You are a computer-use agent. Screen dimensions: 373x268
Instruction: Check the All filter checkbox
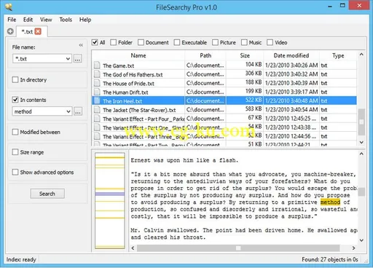95,42
